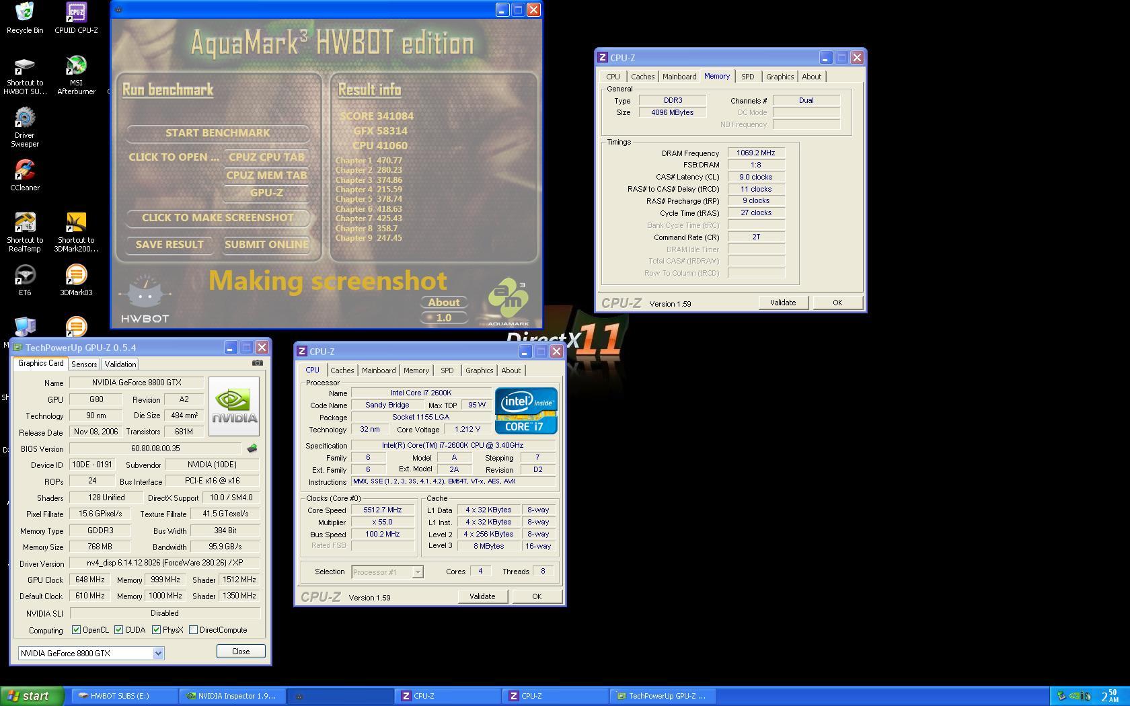The width and height of the screenshot is (1130, 706).
Task: Switch to Validation tab in GPU-Z
Action: 120,364
